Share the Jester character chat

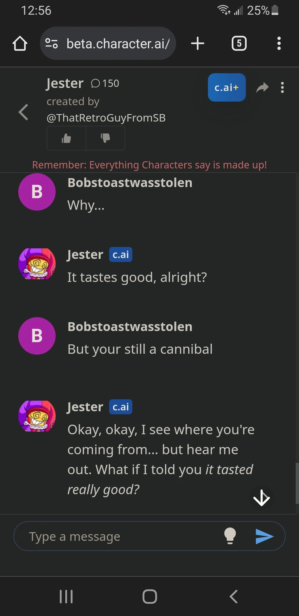[262, 88]
